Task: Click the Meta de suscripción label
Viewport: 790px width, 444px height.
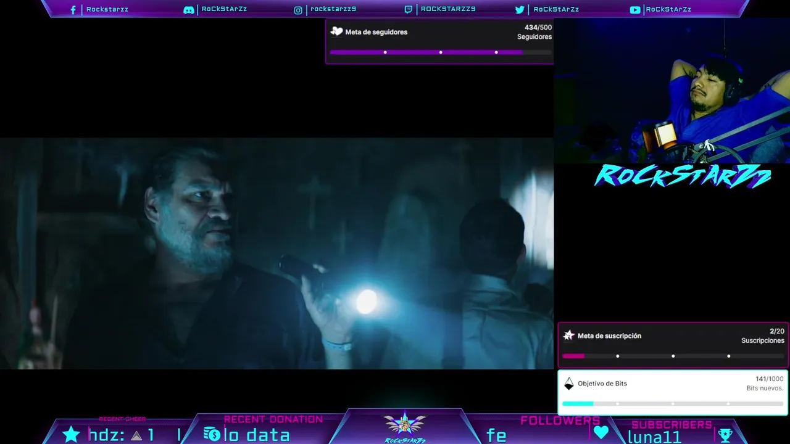Action: (x=609, y=336)
